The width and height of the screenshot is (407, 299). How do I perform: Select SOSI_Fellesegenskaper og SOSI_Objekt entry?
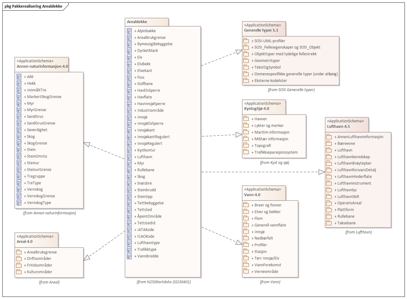286,47
